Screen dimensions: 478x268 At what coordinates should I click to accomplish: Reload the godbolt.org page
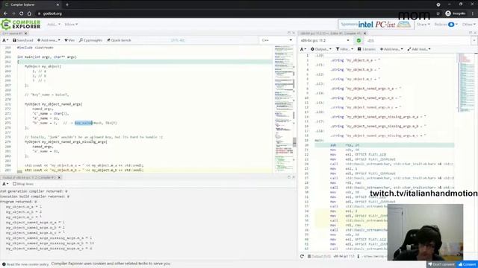pos(21,13)
